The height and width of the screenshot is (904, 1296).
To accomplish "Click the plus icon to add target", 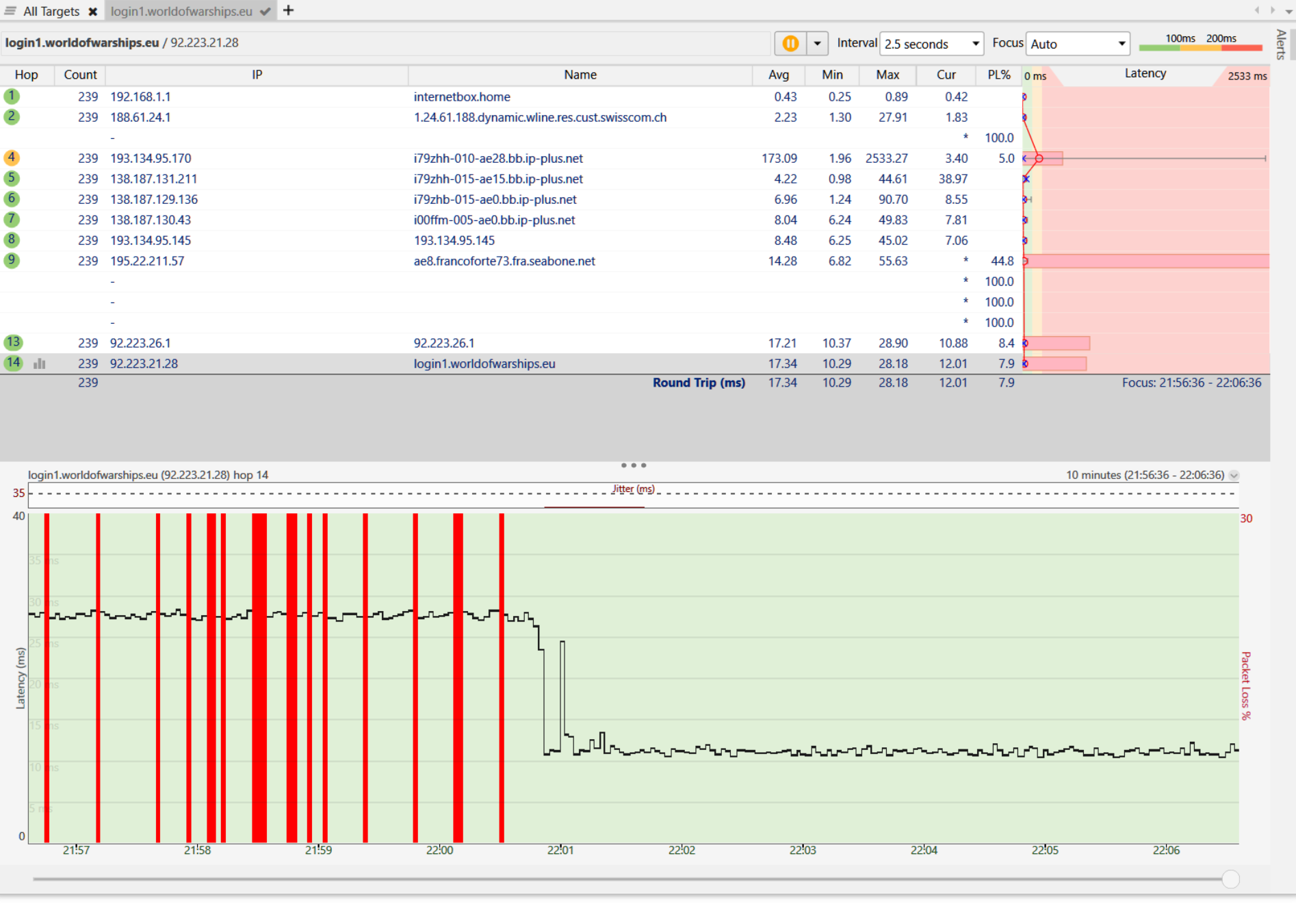I will [x=289, y=10].
